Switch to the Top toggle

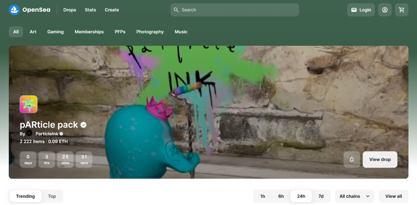(x=52, y=196)
